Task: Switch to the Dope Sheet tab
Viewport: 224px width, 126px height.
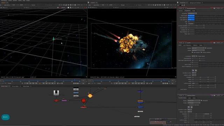Action: tap(26, 86)
